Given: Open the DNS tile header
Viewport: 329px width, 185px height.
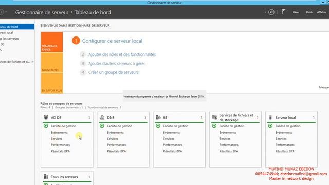Looking at the screenshot, I should tap(123, 117).
